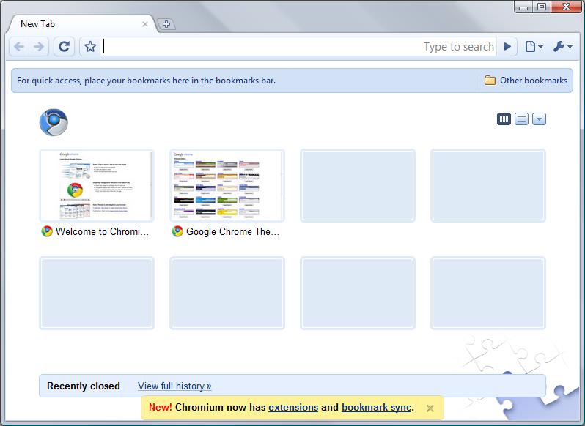Bookmark this page with the star icon

89,47
